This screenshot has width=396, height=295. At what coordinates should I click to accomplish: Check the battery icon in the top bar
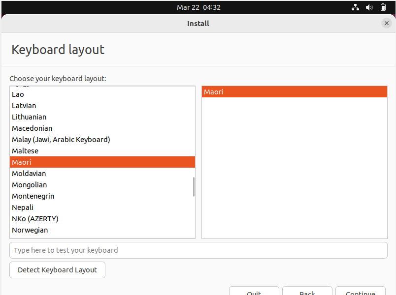(383, 7)
